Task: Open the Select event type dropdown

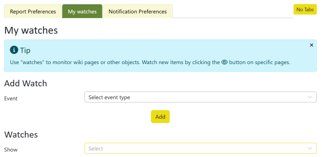Action: point(200,97)
